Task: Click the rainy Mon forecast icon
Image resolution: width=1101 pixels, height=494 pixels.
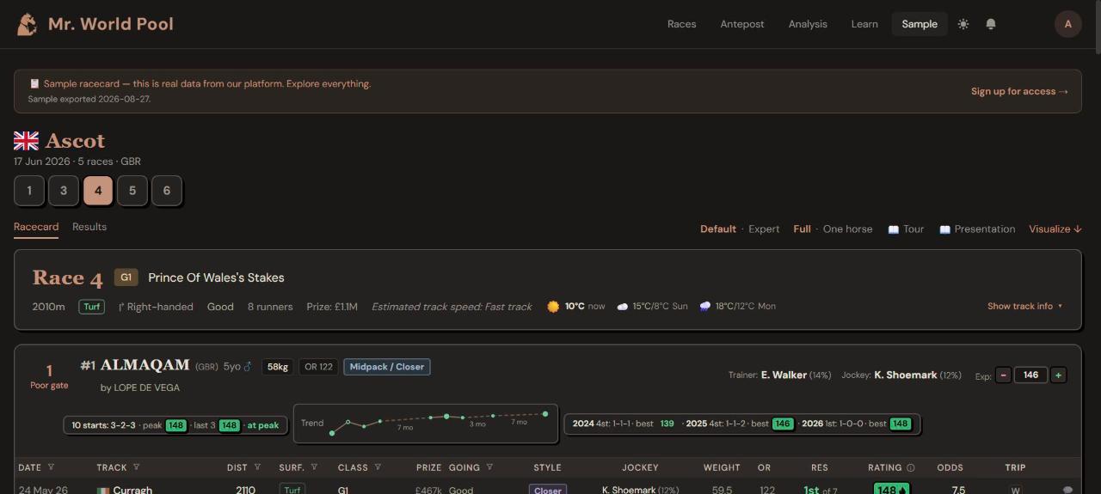Action: click(x=705, y=307)
